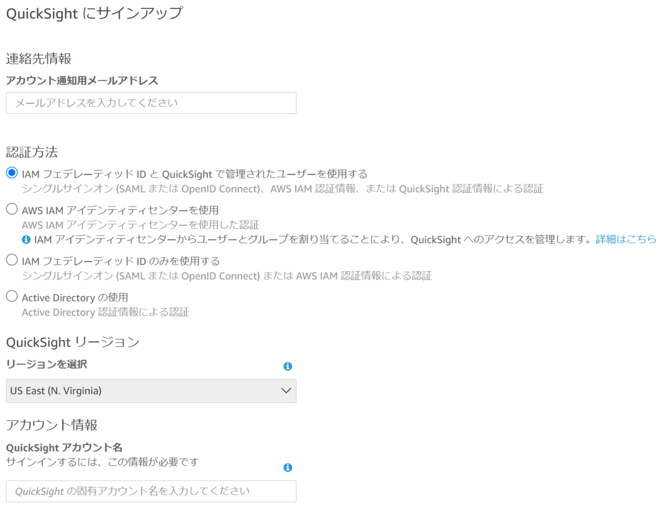Open the US East (N. Virginia) region dropdown
668x512 pixels.
(x=151, y=391)
